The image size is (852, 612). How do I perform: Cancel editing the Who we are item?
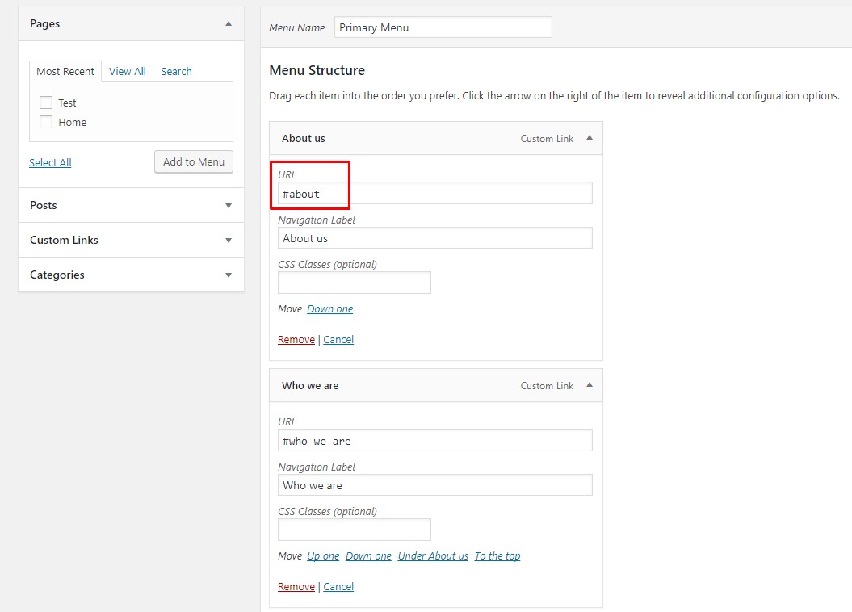[x=338, y=586]
